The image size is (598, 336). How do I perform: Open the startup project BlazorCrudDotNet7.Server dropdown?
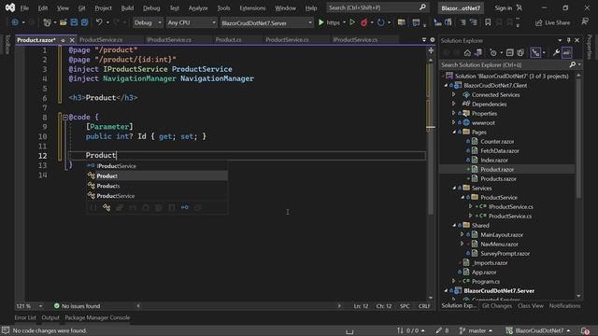(x=266, y=22)
